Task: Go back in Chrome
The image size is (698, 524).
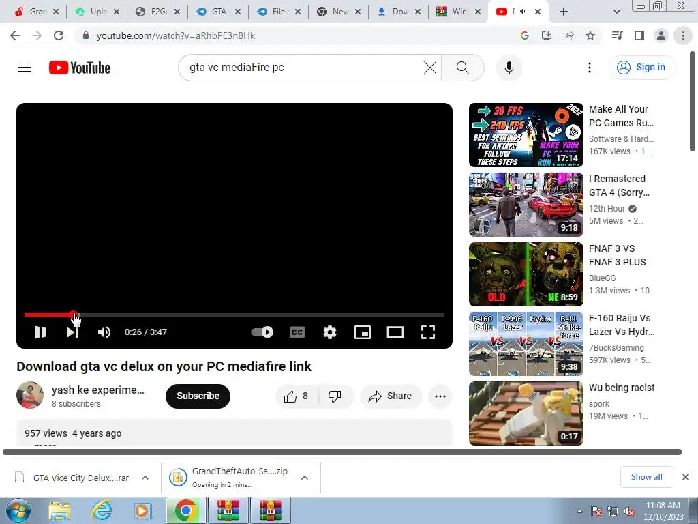Action: [15, 35]
